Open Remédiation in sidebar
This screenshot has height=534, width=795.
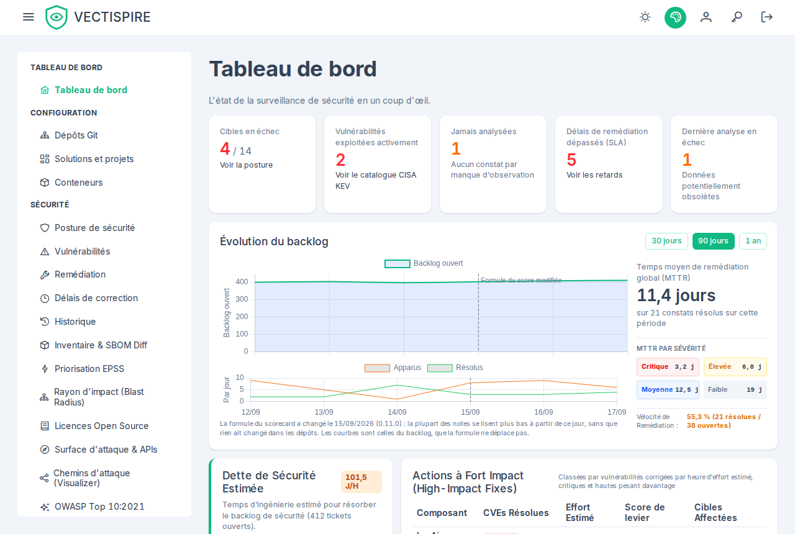[104, 274]
